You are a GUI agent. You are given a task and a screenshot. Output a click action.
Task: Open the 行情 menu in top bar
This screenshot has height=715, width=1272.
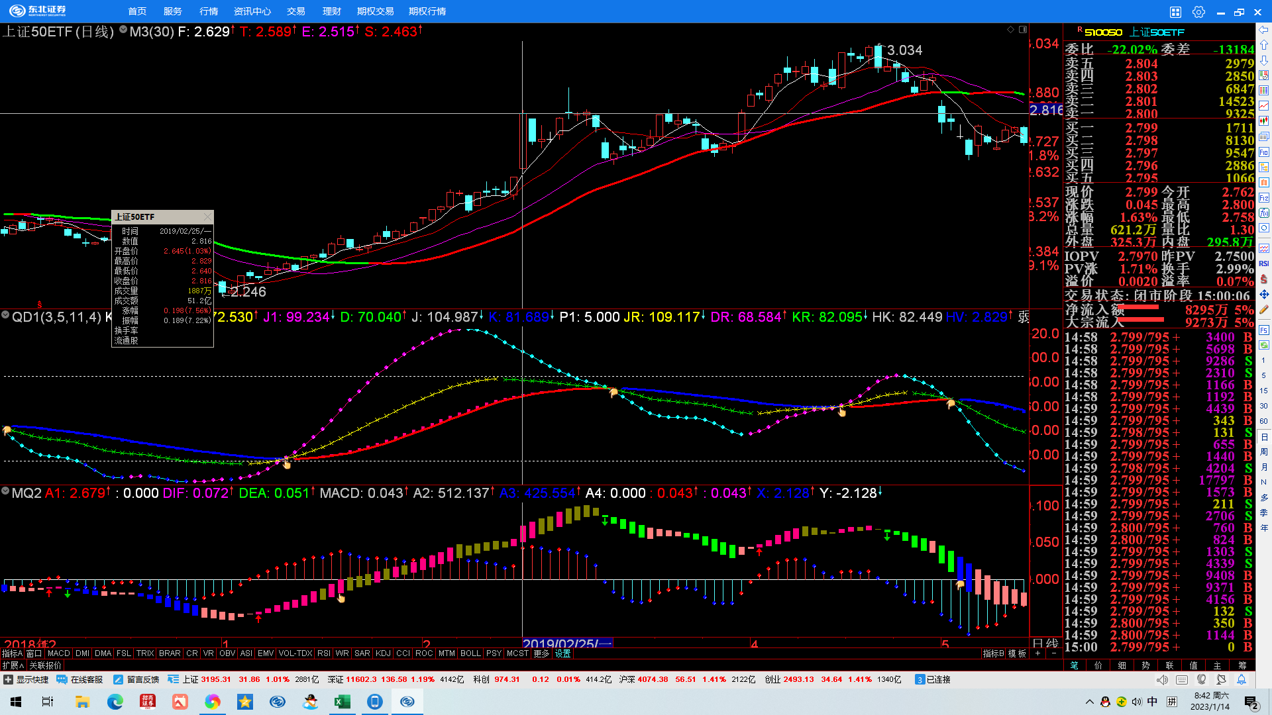pyautogui.click(x=209, y=11)
